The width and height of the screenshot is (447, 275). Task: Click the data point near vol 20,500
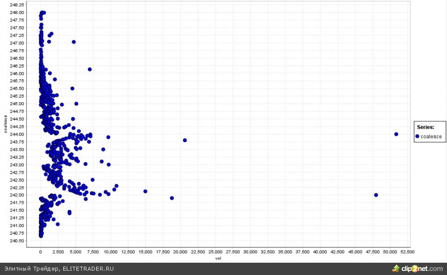coord(185,140)
